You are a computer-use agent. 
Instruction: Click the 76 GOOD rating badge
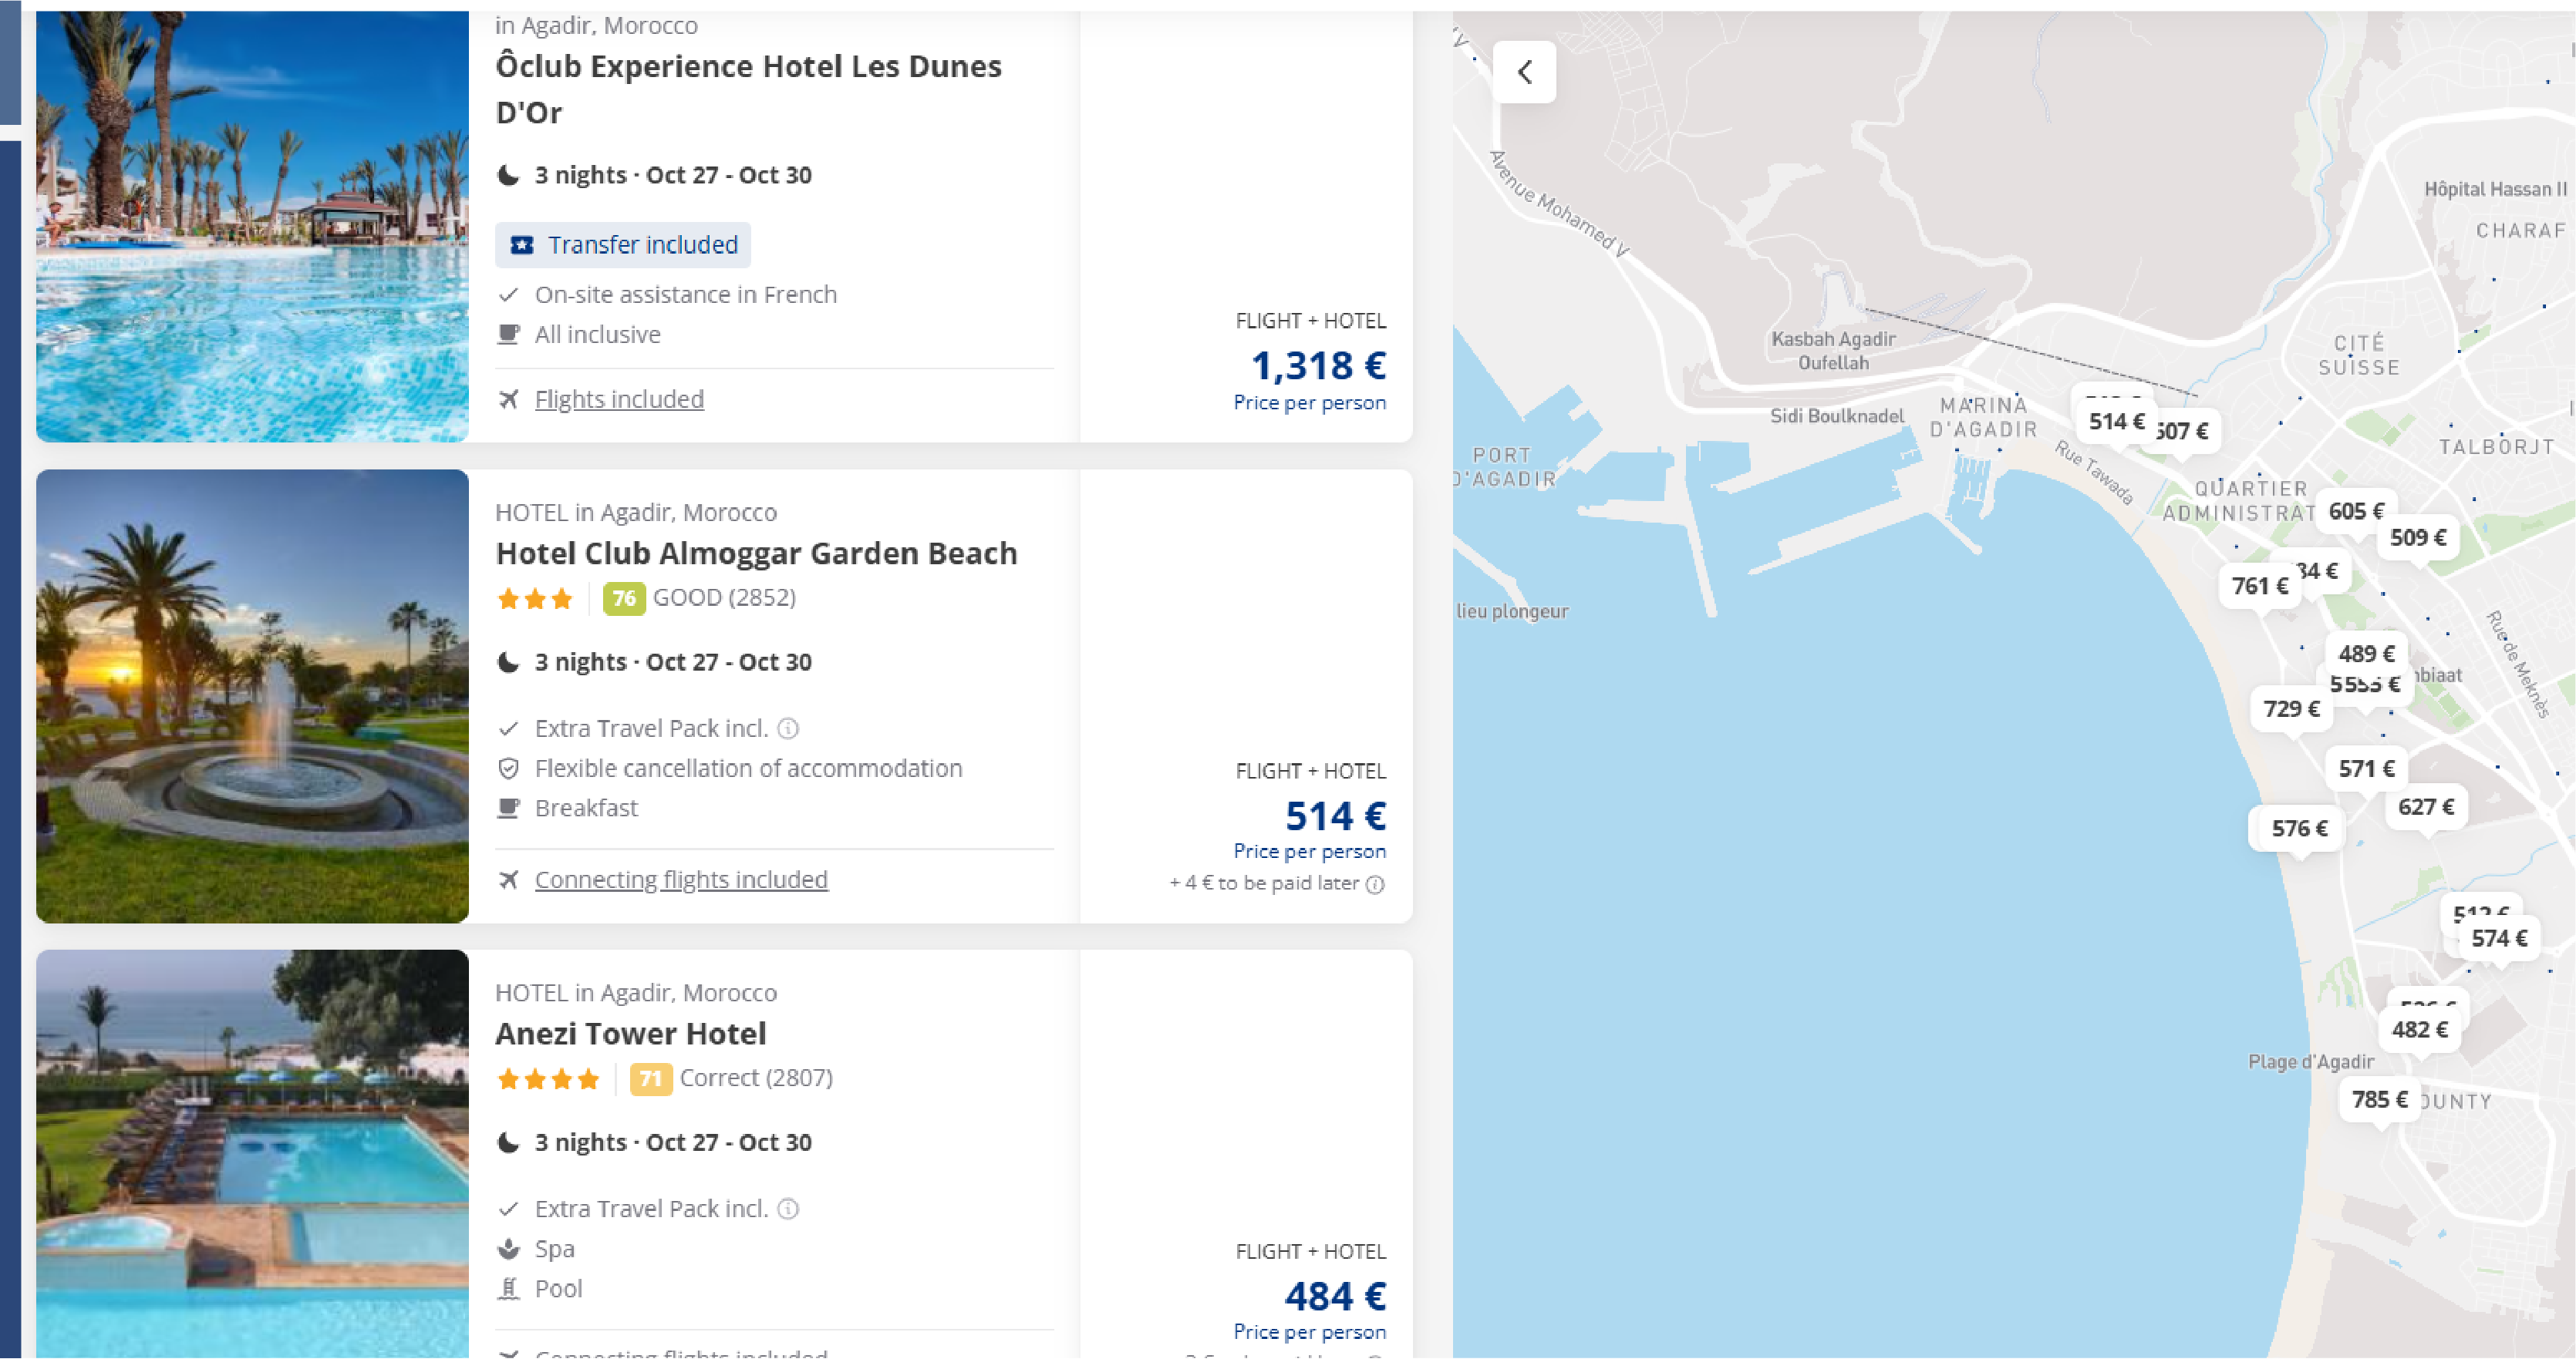pos(624,597)
